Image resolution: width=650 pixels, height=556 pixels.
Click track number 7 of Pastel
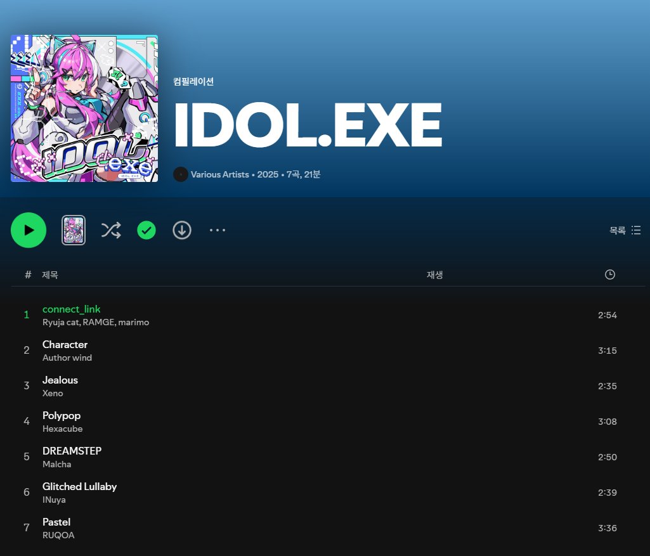pyautogui.click(x=27, y=528)
